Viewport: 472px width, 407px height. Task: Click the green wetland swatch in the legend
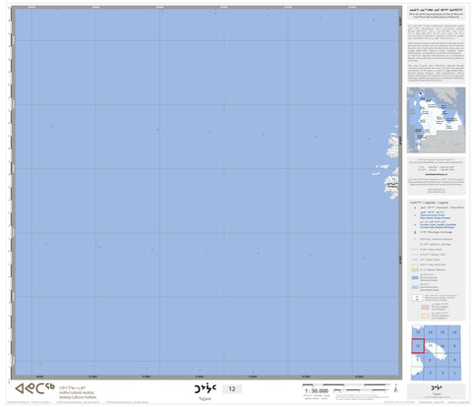(x=415, y=270)
